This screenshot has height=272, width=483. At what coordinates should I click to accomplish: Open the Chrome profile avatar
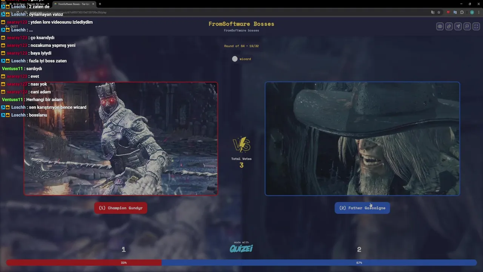click(472, 12)
